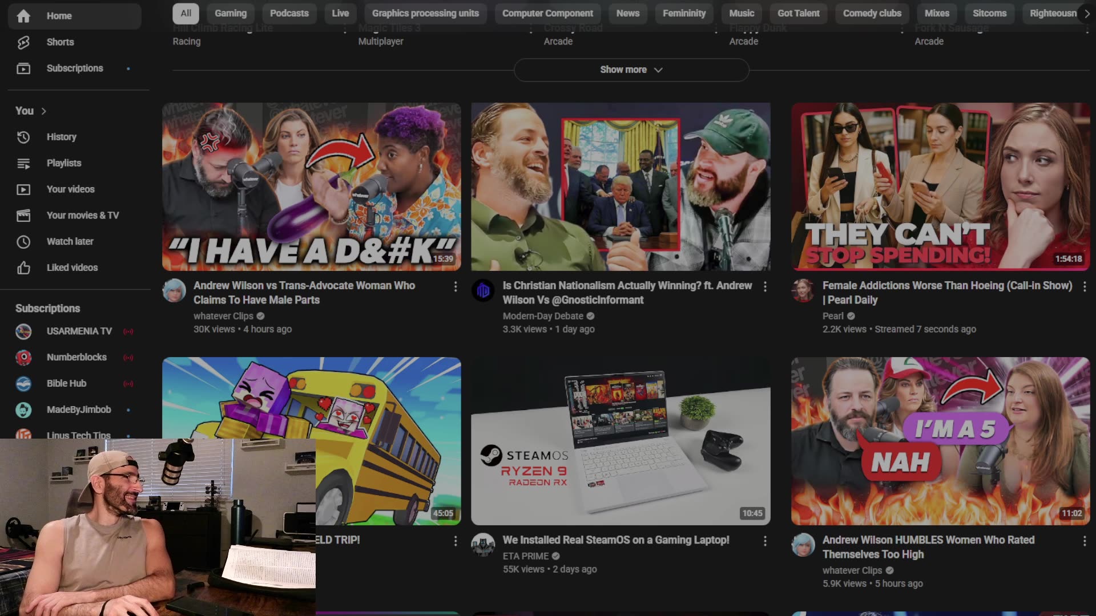
Task: Select the Gaming filter chip
Action: [231, 13]
